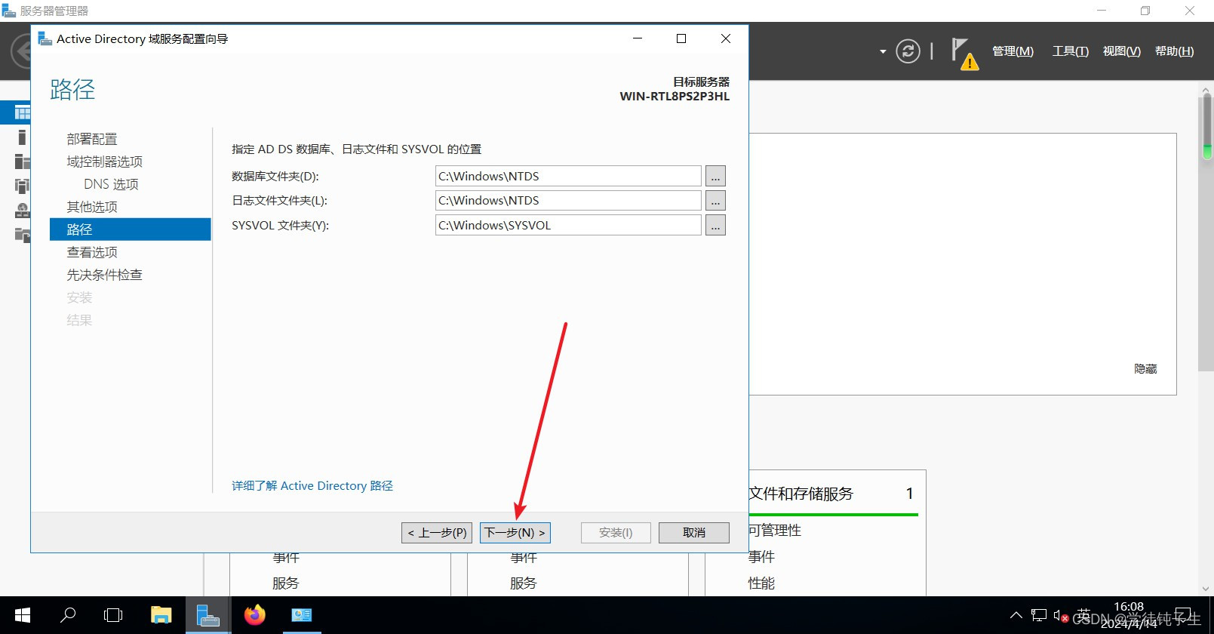
Task: Open the 帮助(H) menu
Action: [1175, 51]
